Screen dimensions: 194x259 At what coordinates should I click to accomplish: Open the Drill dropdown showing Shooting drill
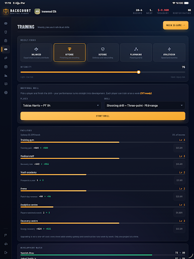click(145, 106)
